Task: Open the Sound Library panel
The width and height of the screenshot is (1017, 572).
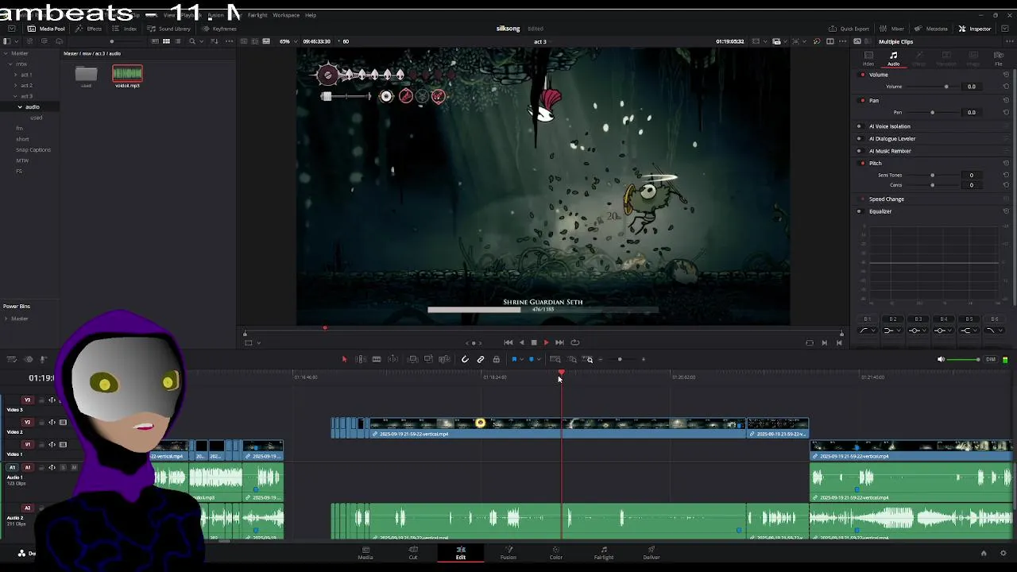Action: 169,29
